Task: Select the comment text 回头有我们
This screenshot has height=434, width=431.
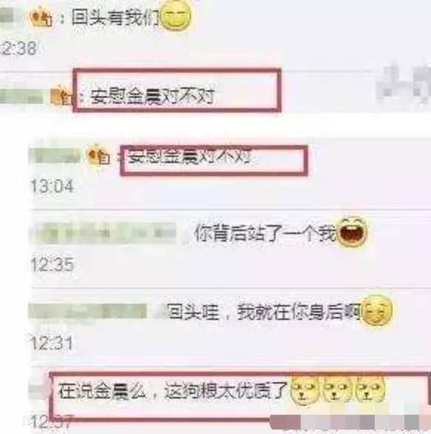Action: pos(116,18)
